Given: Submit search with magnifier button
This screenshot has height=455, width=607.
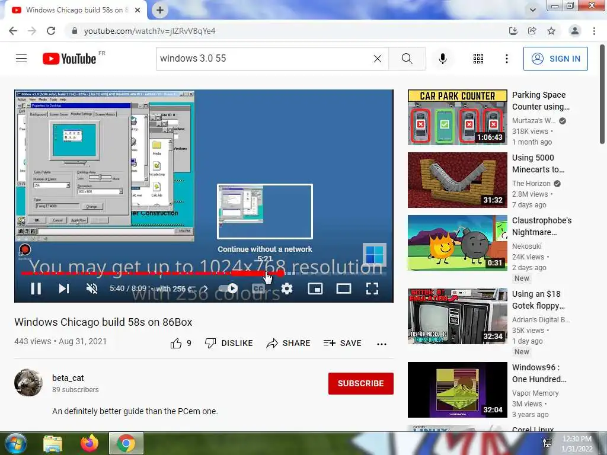Looking at the screenshot, I should click(407, 59).
